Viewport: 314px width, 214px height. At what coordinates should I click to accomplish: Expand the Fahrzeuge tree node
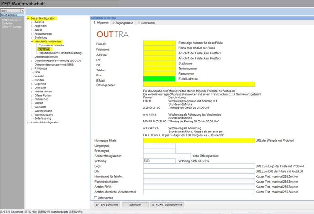(x=32, y=69)
